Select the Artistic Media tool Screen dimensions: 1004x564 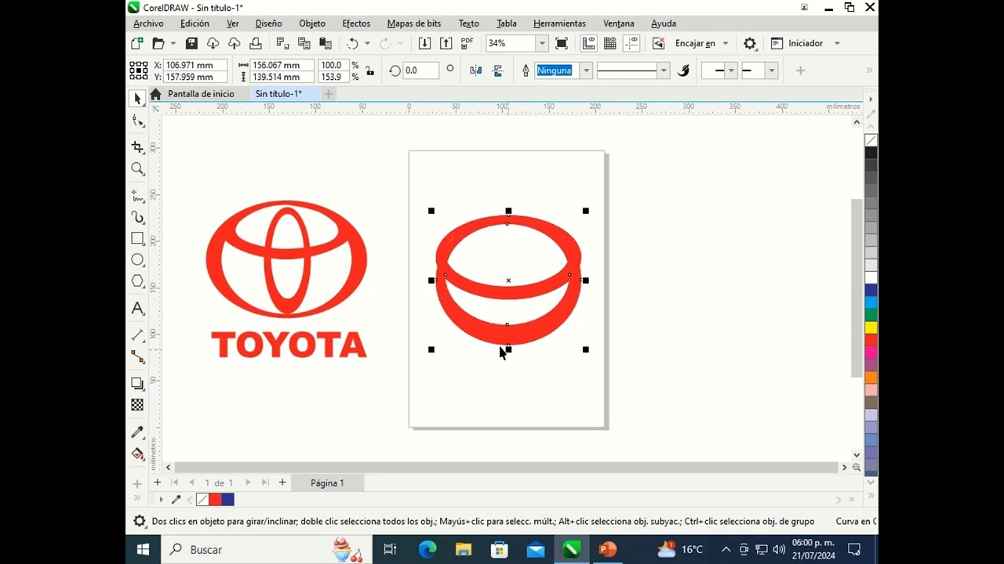[138, 217]
